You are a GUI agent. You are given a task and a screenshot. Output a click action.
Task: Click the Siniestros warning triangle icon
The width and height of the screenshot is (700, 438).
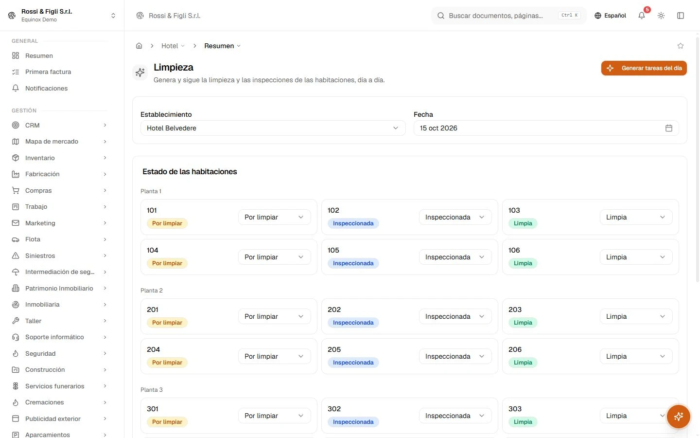coord(16,255)
